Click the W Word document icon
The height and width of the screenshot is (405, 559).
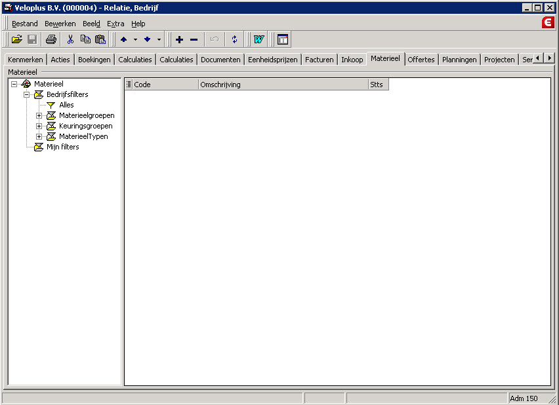click(259, 39)
